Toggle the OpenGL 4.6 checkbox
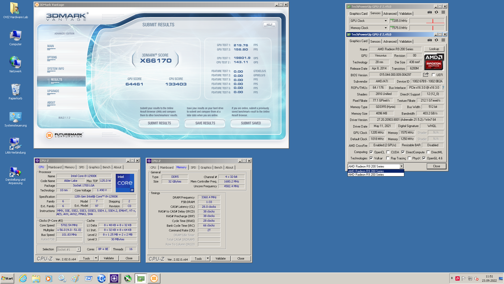Image resolution: width=504 pixels, height=284 pixels. (424, 158)
